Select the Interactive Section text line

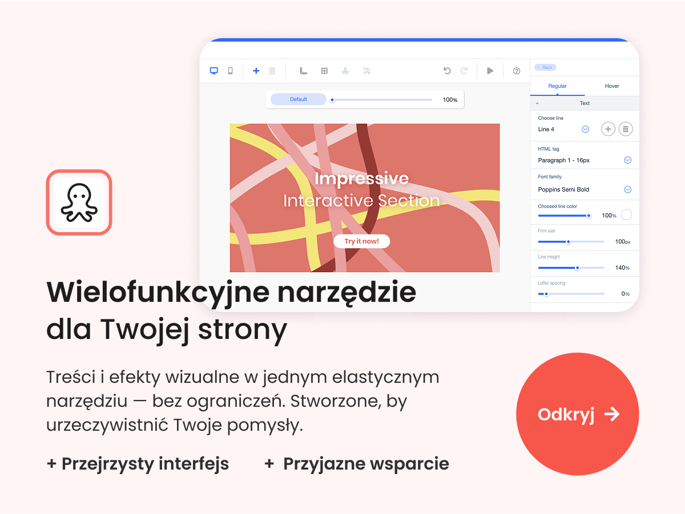click(361, 201)
